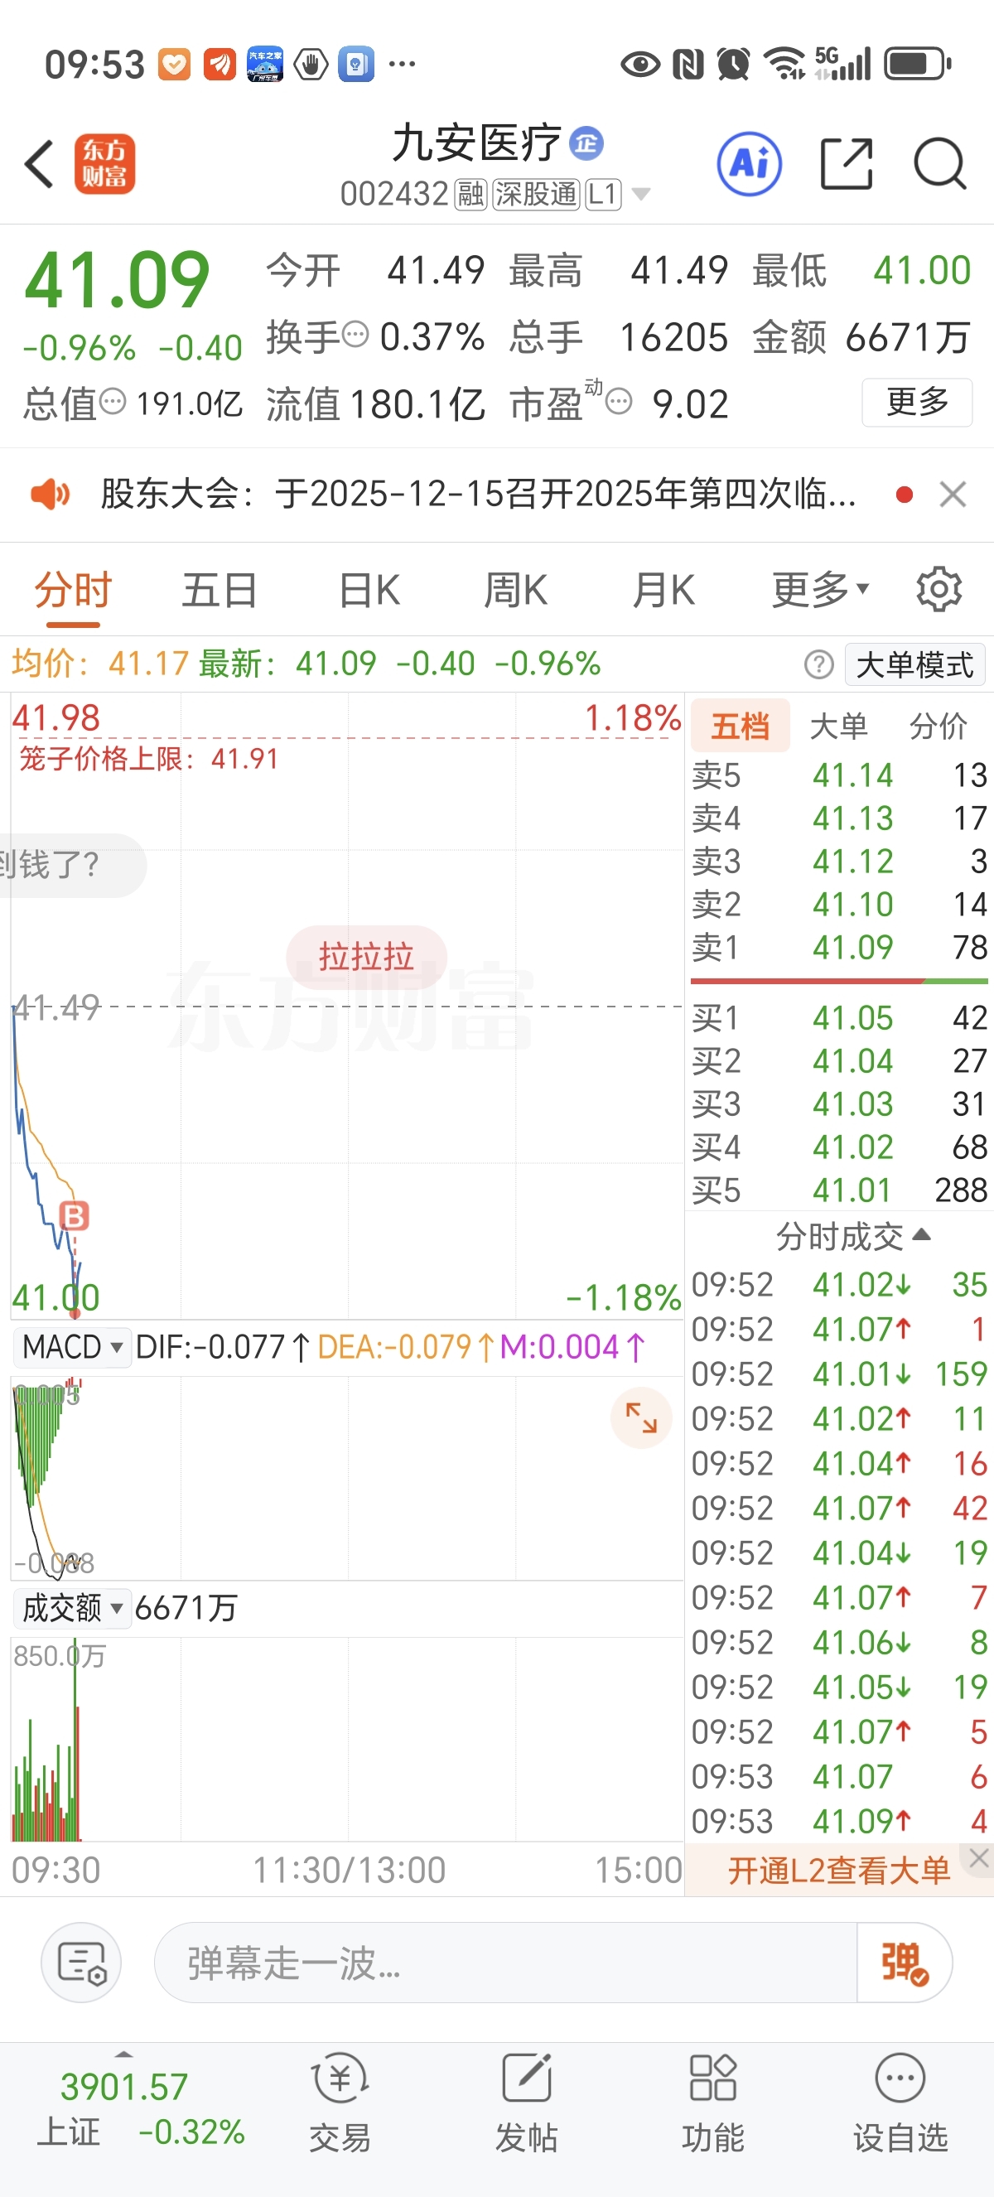Tap the 大单模式 help question icon

818,664
